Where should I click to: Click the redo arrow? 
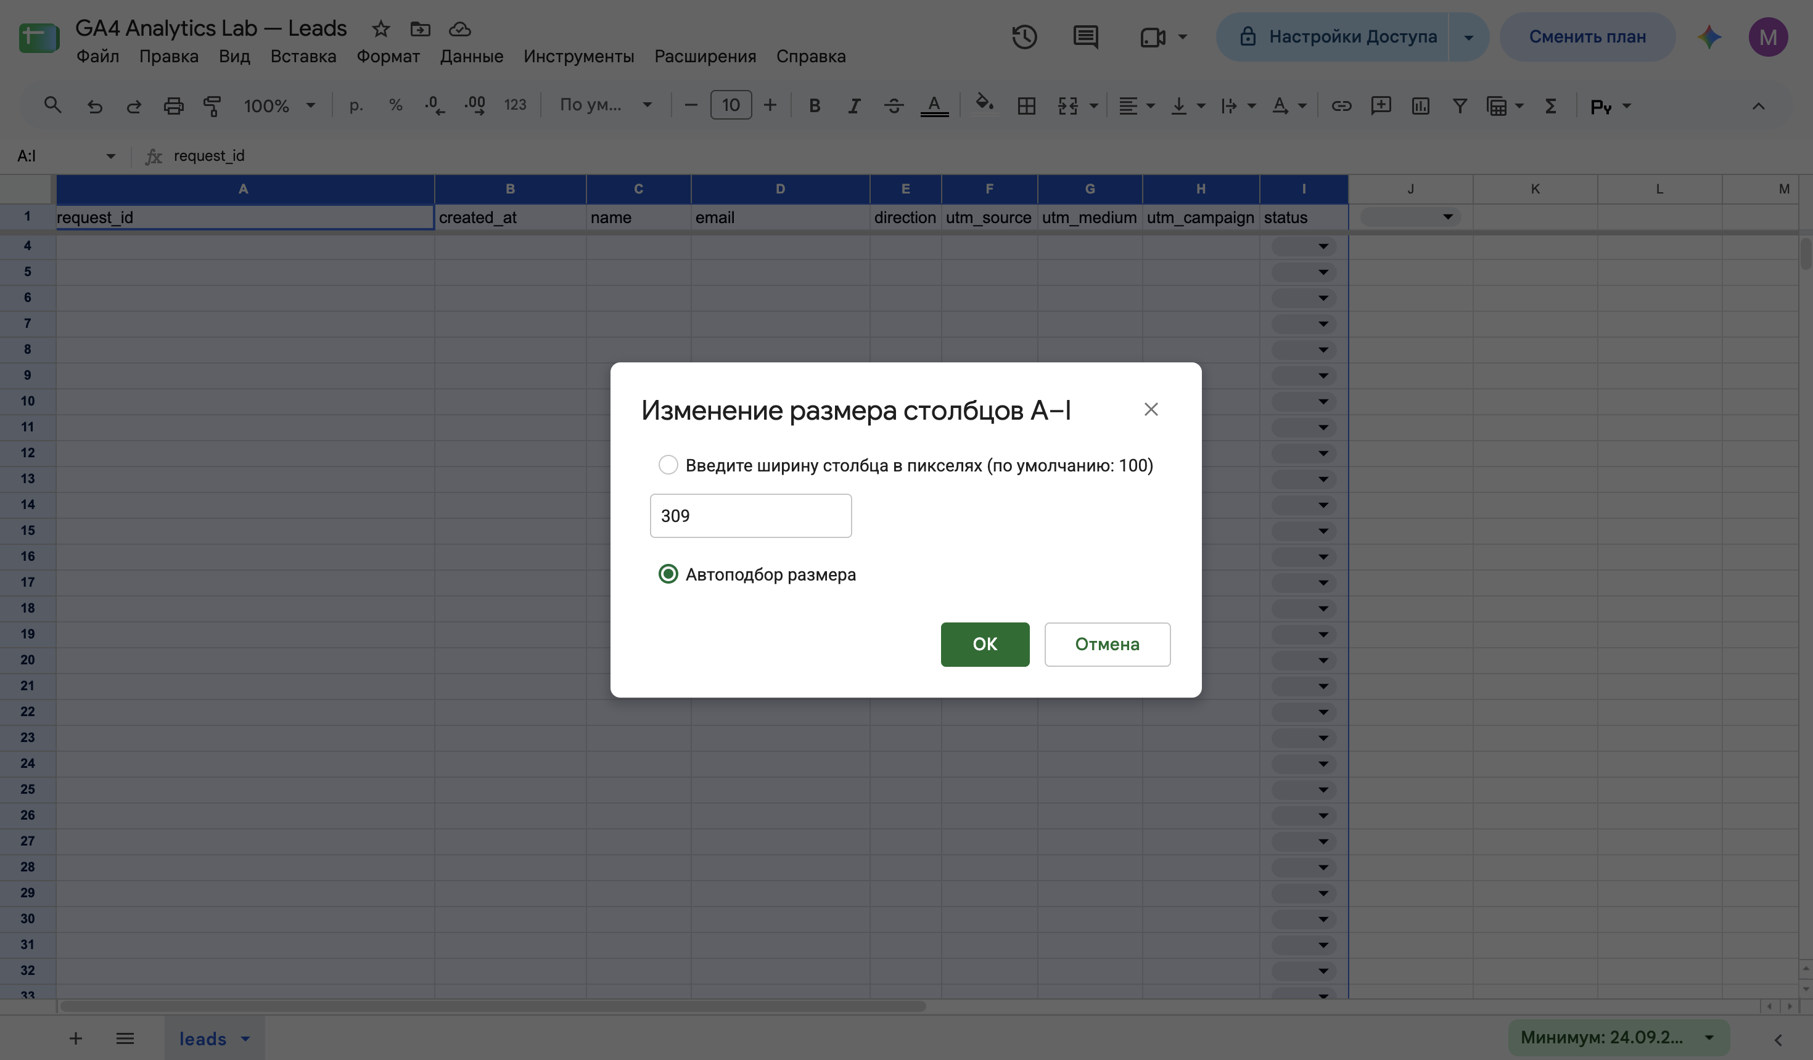click(x=134, y=106)
